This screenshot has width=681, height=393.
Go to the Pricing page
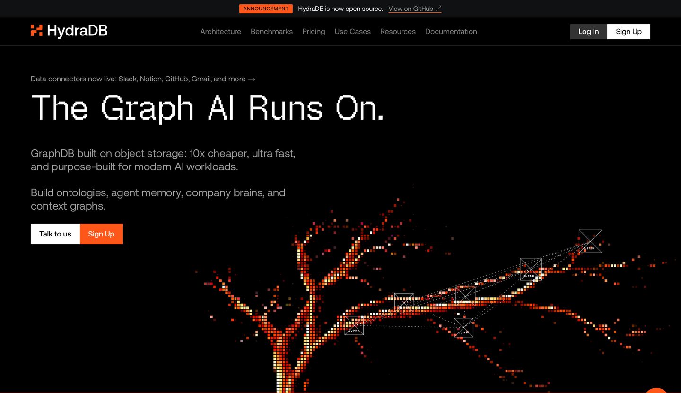(314, 32)
